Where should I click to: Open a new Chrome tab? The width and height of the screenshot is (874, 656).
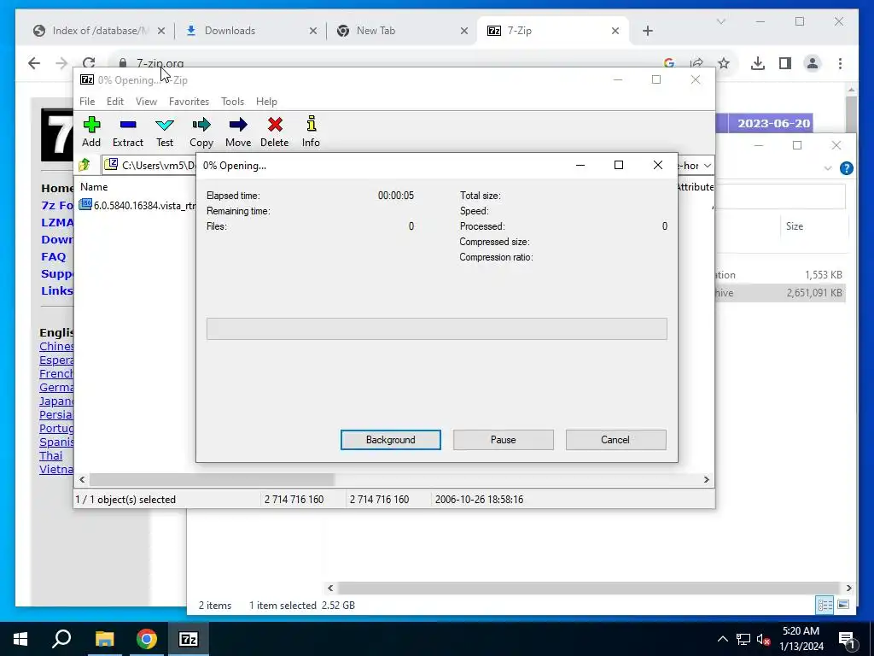[x=647, y=31]
